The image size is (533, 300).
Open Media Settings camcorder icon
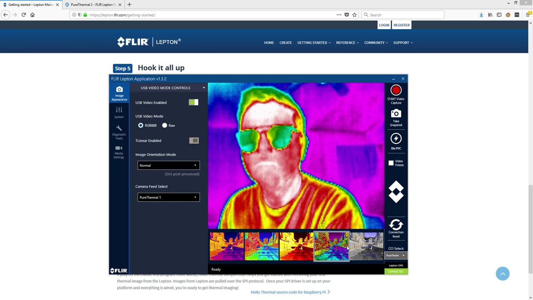tap(119, 148)
